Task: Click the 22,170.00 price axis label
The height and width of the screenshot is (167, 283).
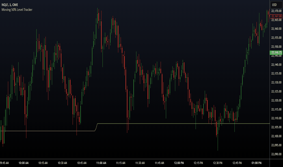Action: (x=276, y=11)
